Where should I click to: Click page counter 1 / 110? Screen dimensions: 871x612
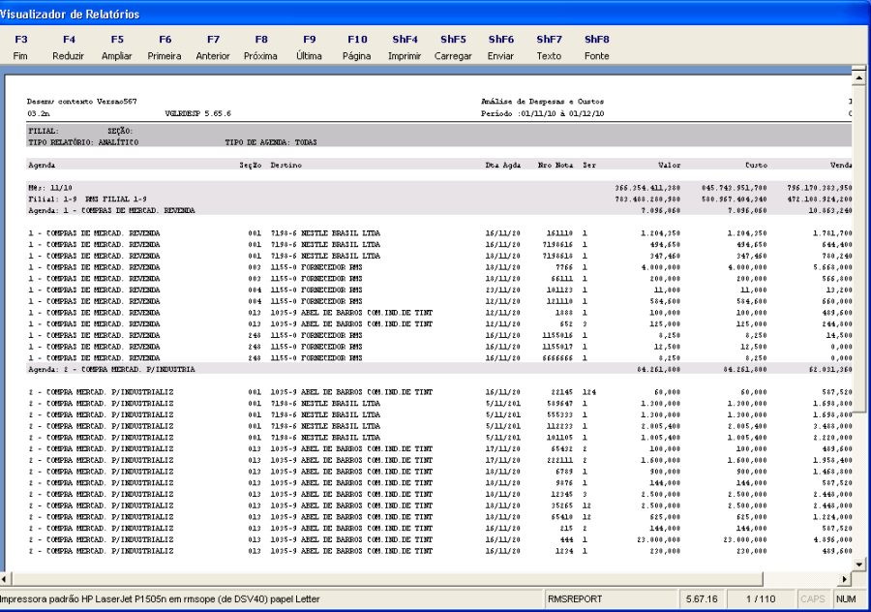pos(761,599)
